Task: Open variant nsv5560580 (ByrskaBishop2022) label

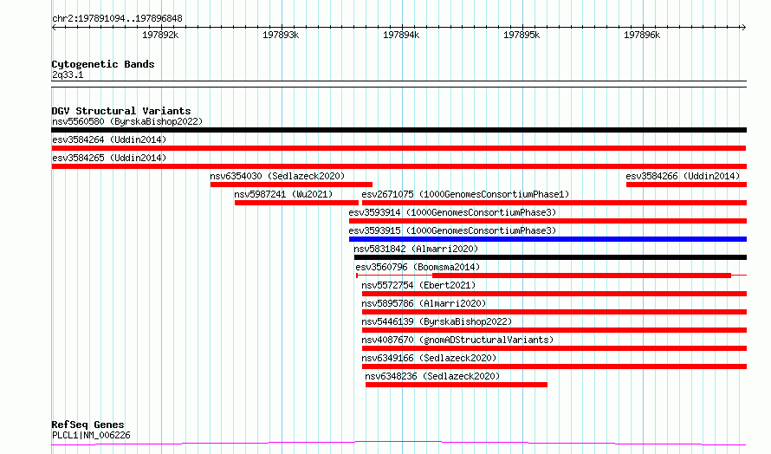Action: pyautogui.click(x=127, y=121)
